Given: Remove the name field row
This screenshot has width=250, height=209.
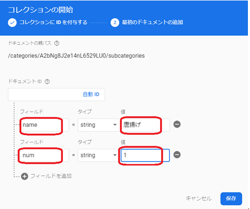Looking at the screenshot, I should (177, 124).
